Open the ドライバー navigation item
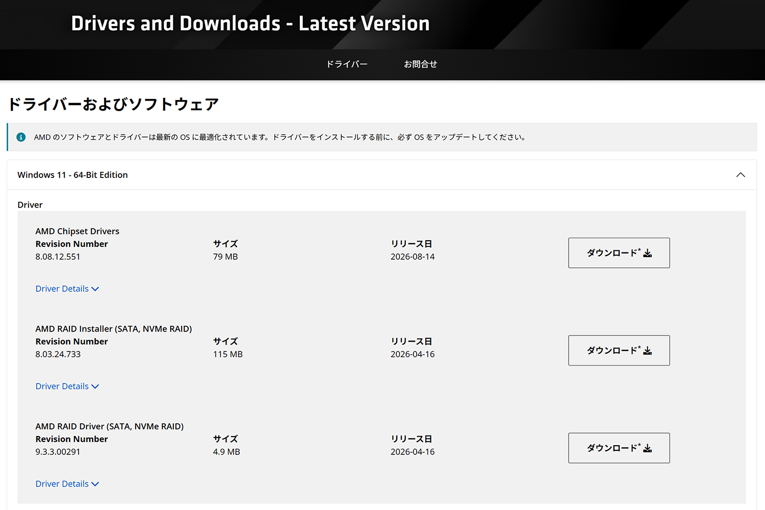The width and height of the screenshot is (765, 510). (347, 64)
